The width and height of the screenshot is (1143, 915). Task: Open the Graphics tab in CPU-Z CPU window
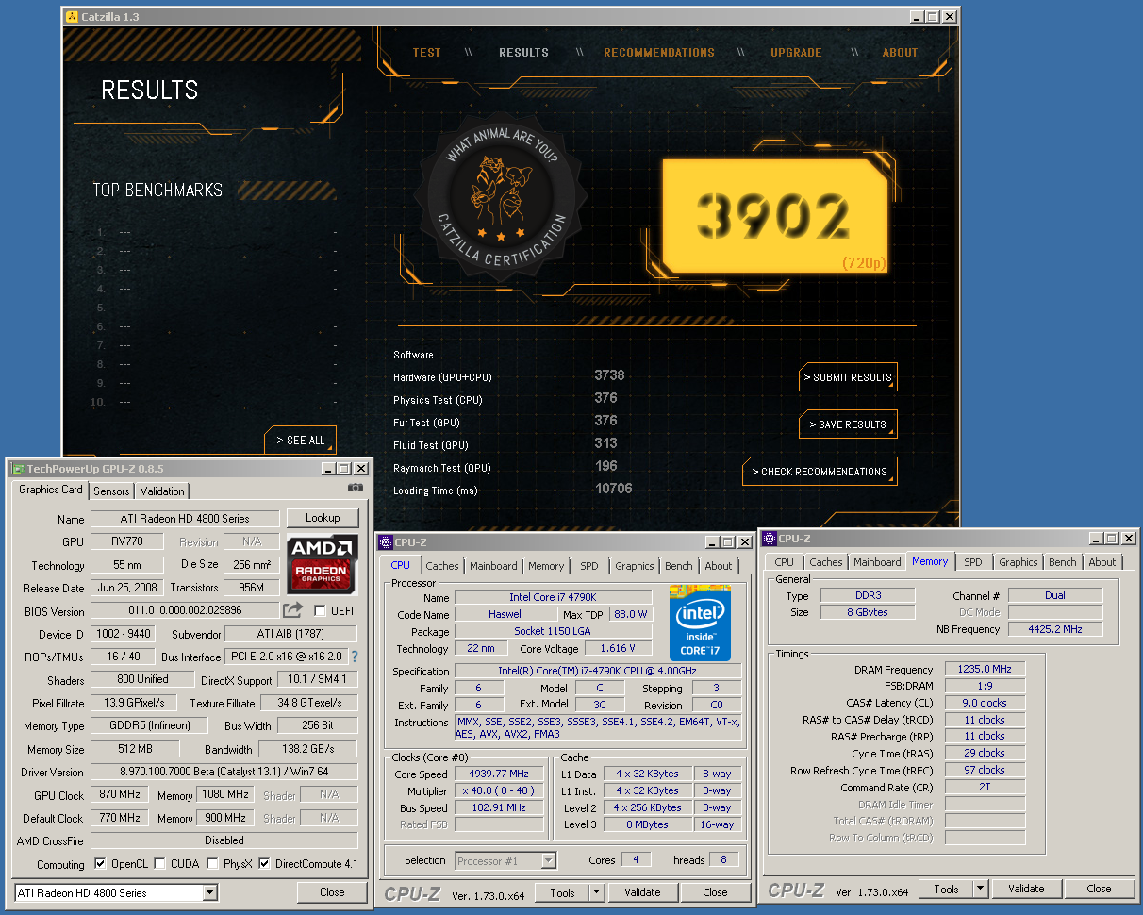coord(634,566)
